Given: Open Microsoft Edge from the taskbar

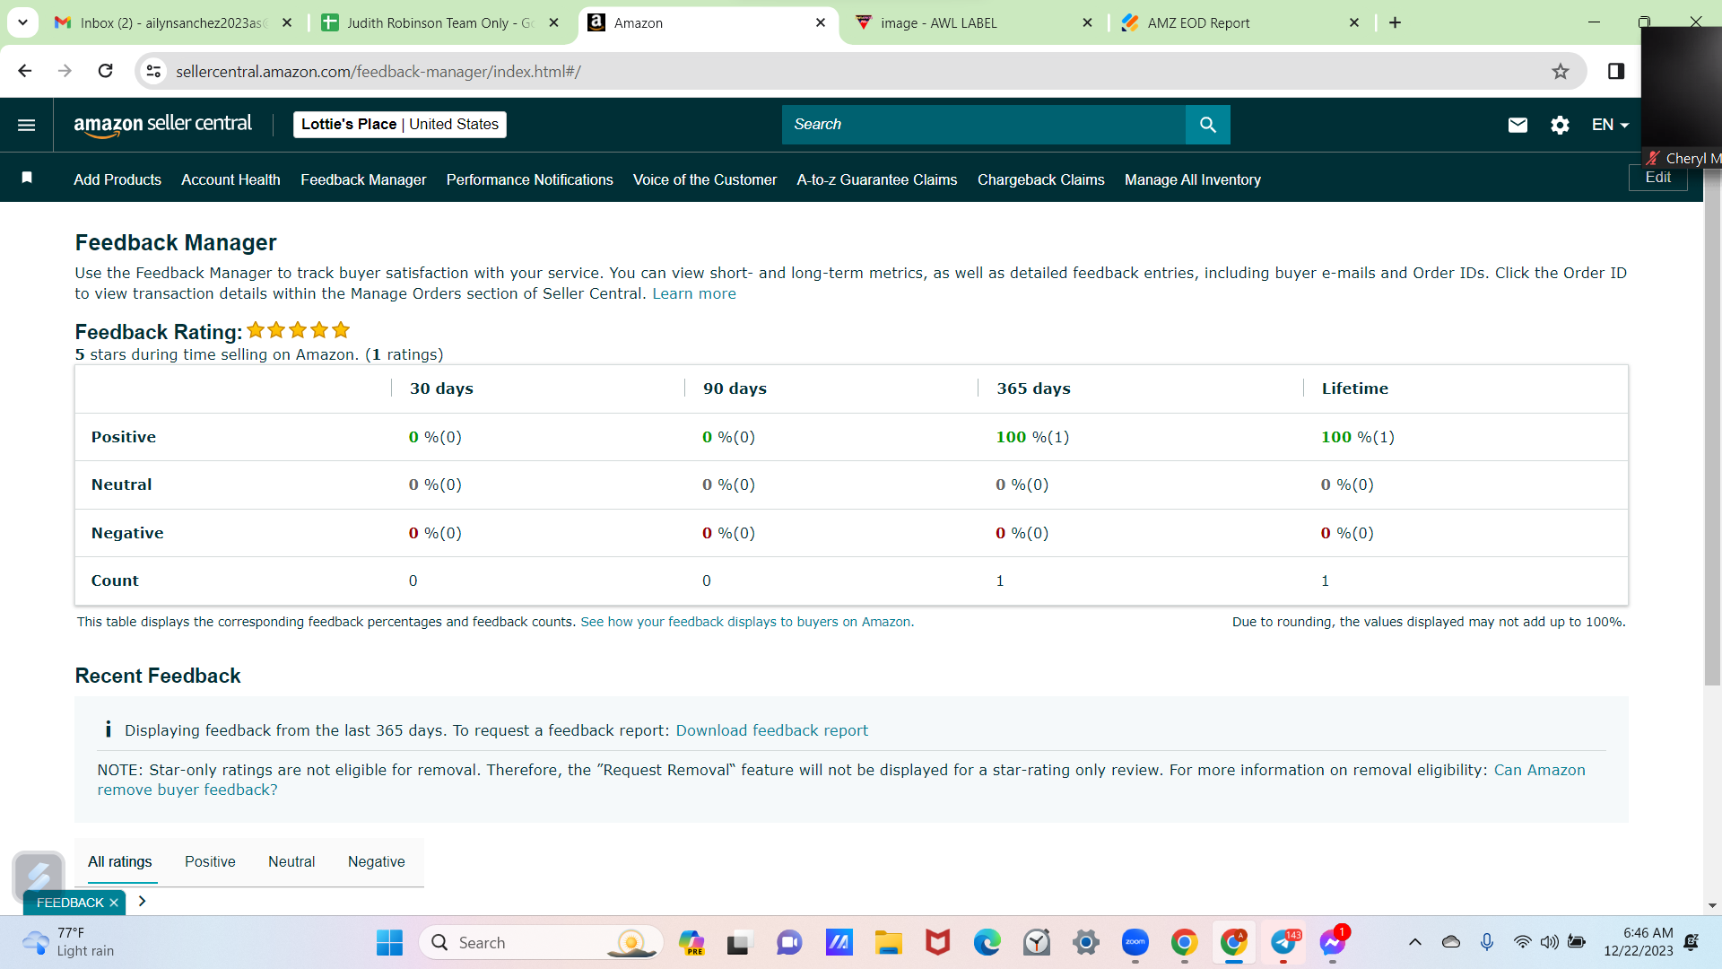Looking at the screenshot, I should tap(987, 943).
